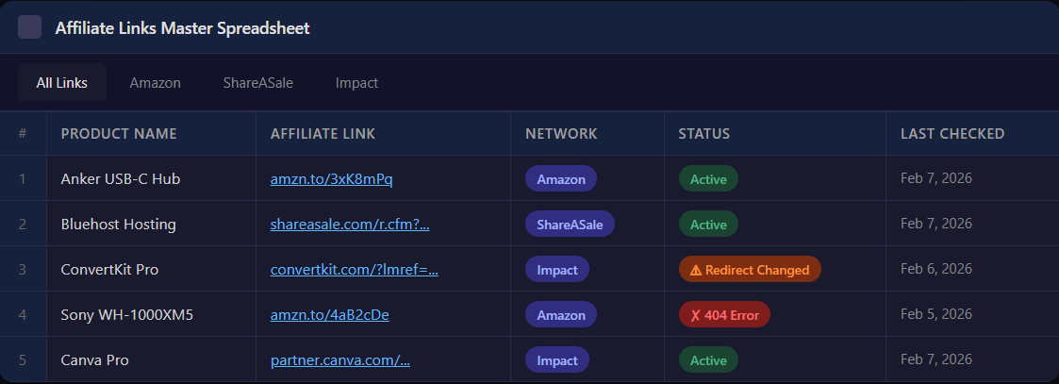This screenshot has width=1059, height=384.
Task: Open the amzn.to/3xK8mPq affiliate link
Action: [332, 179]
